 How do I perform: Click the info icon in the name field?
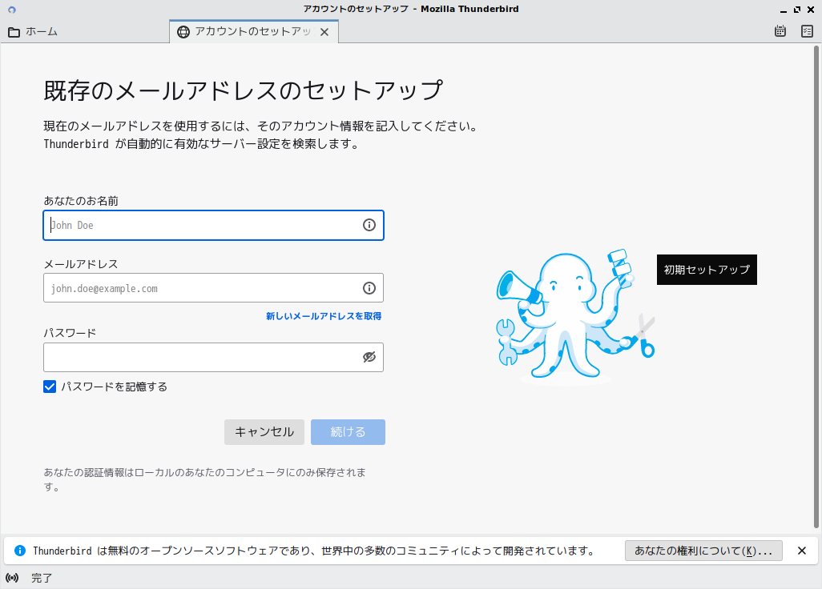[x=369, y=225]
